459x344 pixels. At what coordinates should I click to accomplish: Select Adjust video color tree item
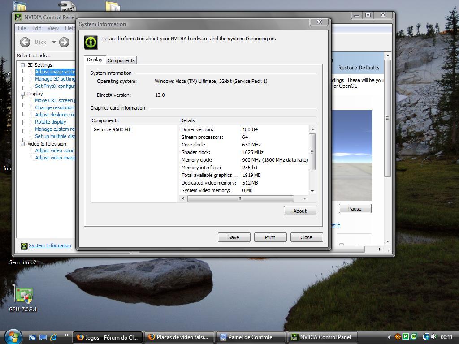(x=54, y=150)
